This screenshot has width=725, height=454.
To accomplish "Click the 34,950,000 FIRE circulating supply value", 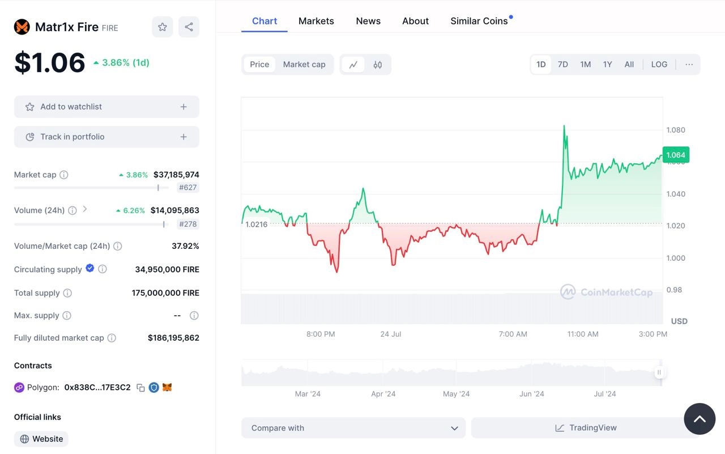I will 167,269.
